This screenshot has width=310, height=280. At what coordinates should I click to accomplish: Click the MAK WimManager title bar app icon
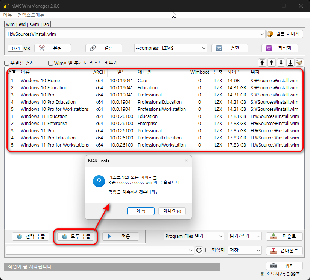[6, 6]
